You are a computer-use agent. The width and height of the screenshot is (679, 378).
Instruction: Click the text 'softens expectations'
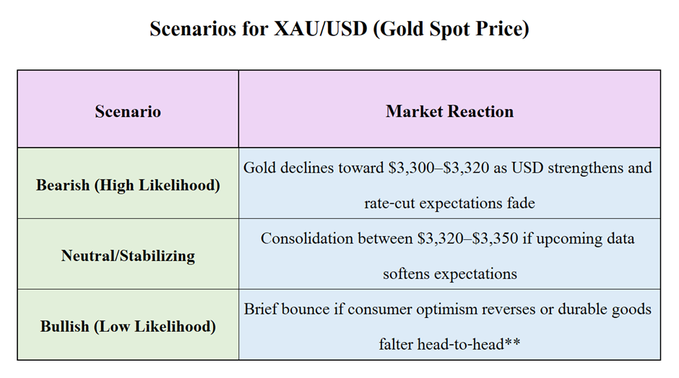pyautogui.click(x=450, y=274)
